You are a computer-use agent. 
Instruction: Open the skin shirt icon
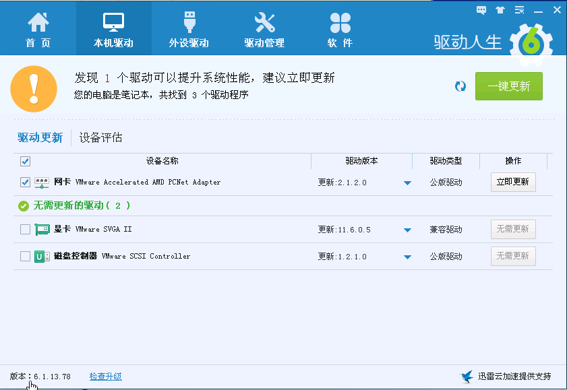[500, 10]
